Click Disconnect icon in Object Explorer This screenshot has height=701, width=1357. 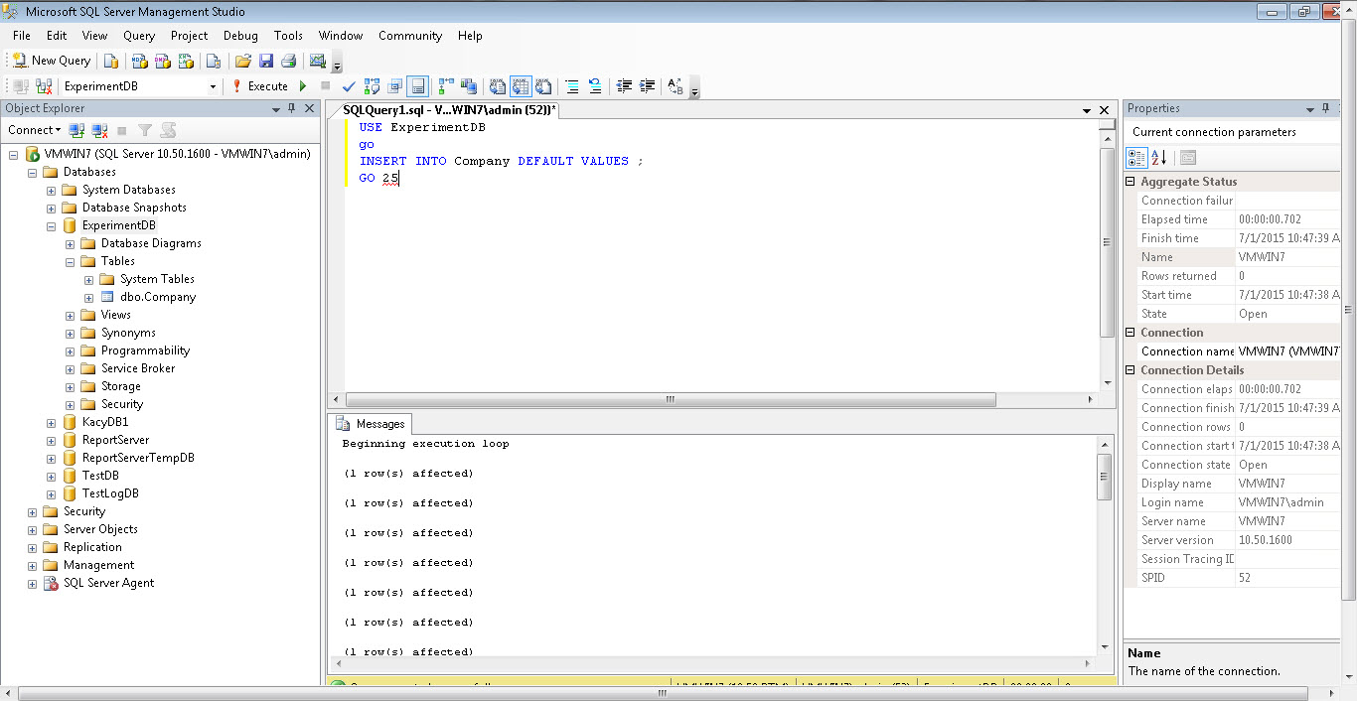[99, 130]
